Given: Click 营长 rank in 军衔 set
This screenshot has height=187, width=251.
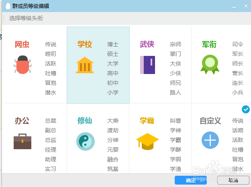Looking at the screenshot, I should tap(238, 73).
